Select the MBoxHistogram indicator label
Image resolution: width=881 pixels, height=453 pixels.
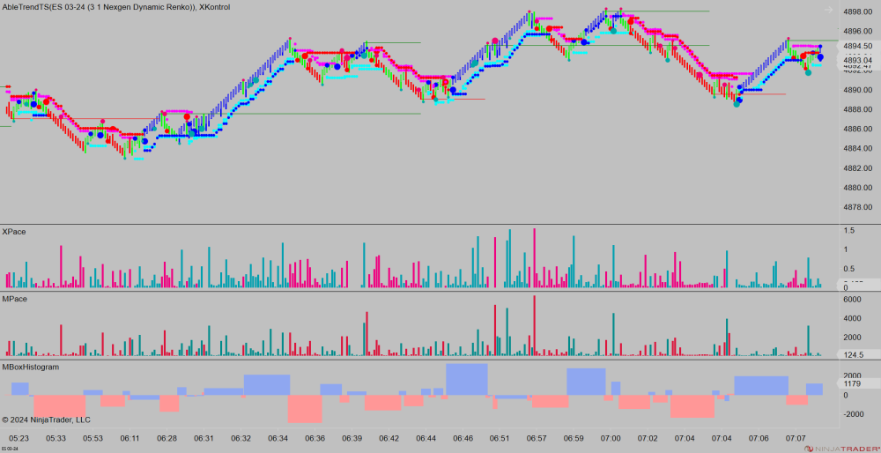[31, 367]
